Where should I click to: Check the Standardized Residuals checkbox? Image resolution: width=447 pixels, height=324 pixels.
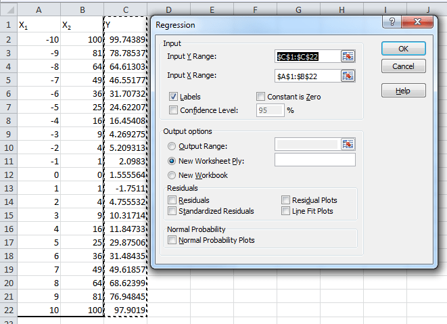(x=172, y=211)
